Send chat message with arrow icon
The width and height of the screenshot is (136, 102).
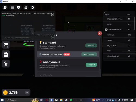[52, 38]
